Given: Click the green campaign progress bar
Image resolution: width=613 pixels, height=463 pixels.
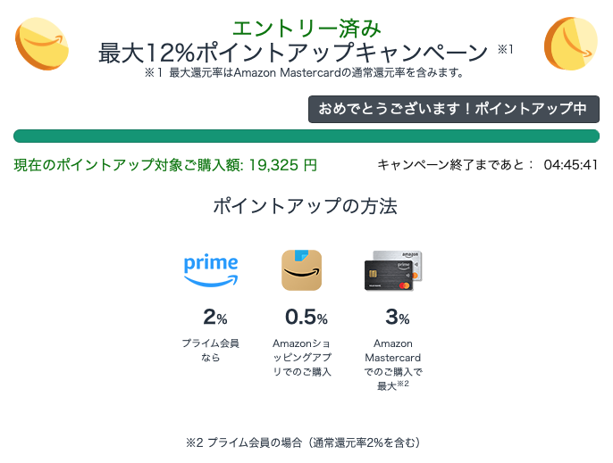Looking at the screenshot, I should pyautogui.click(x=306, y=136).
